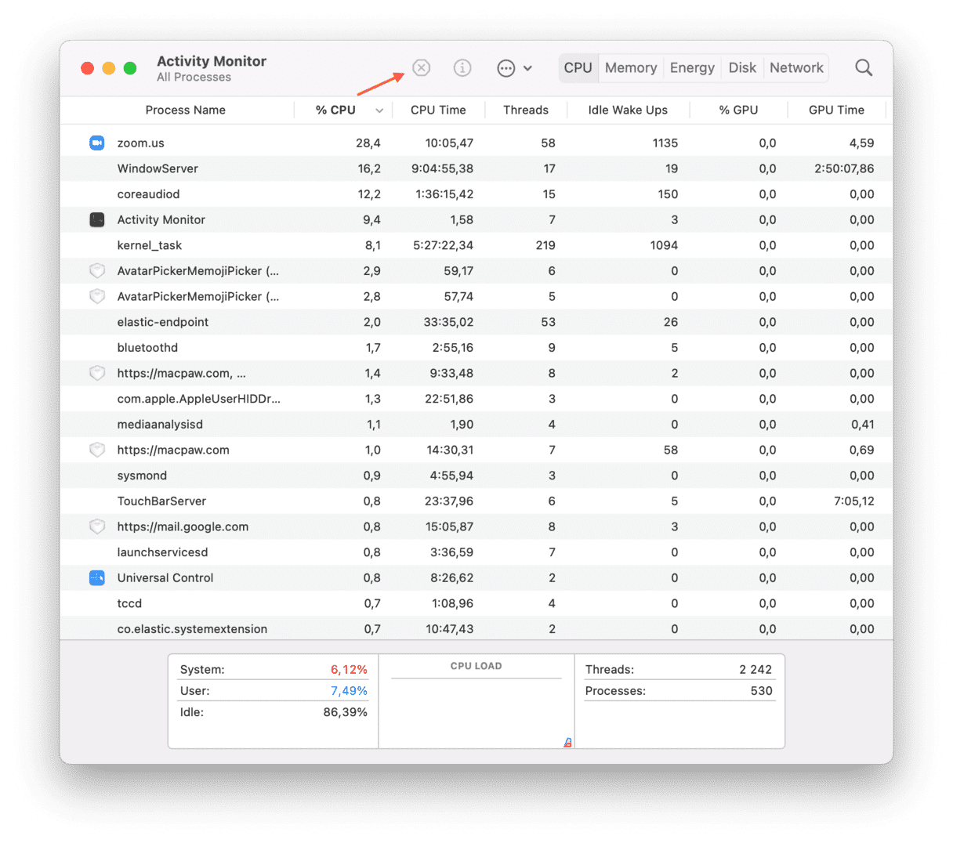Image resolution: width=953 pixels, height=843 pixels.
Task: Click the search magnifier icon
Action: click(x=864, y=68)
